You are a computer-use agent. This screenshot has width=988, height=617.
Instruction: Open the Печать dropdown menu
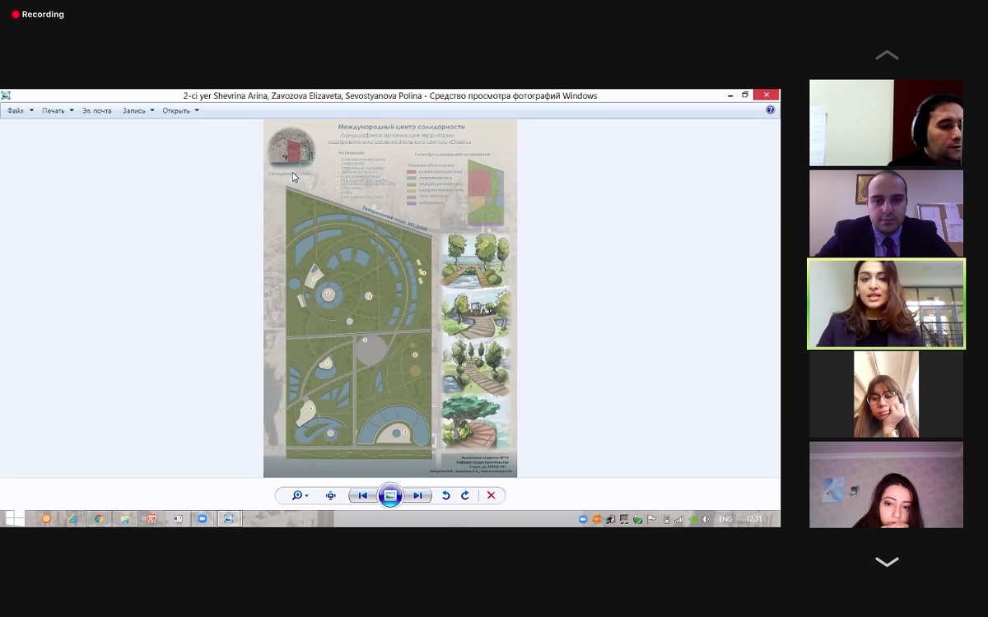coord(58,110)
